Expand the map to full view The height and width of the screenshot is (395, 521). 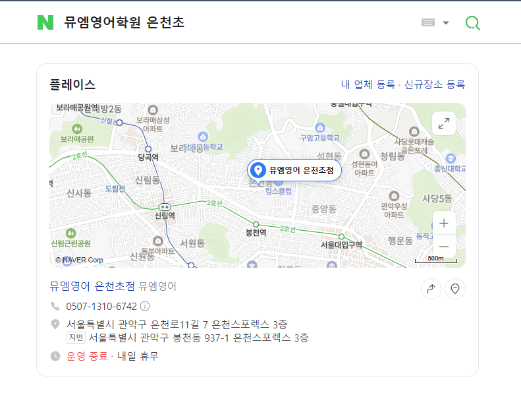point(443,123)
